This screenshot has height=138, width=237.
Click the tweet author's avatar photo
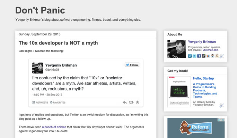coord(38,68)
